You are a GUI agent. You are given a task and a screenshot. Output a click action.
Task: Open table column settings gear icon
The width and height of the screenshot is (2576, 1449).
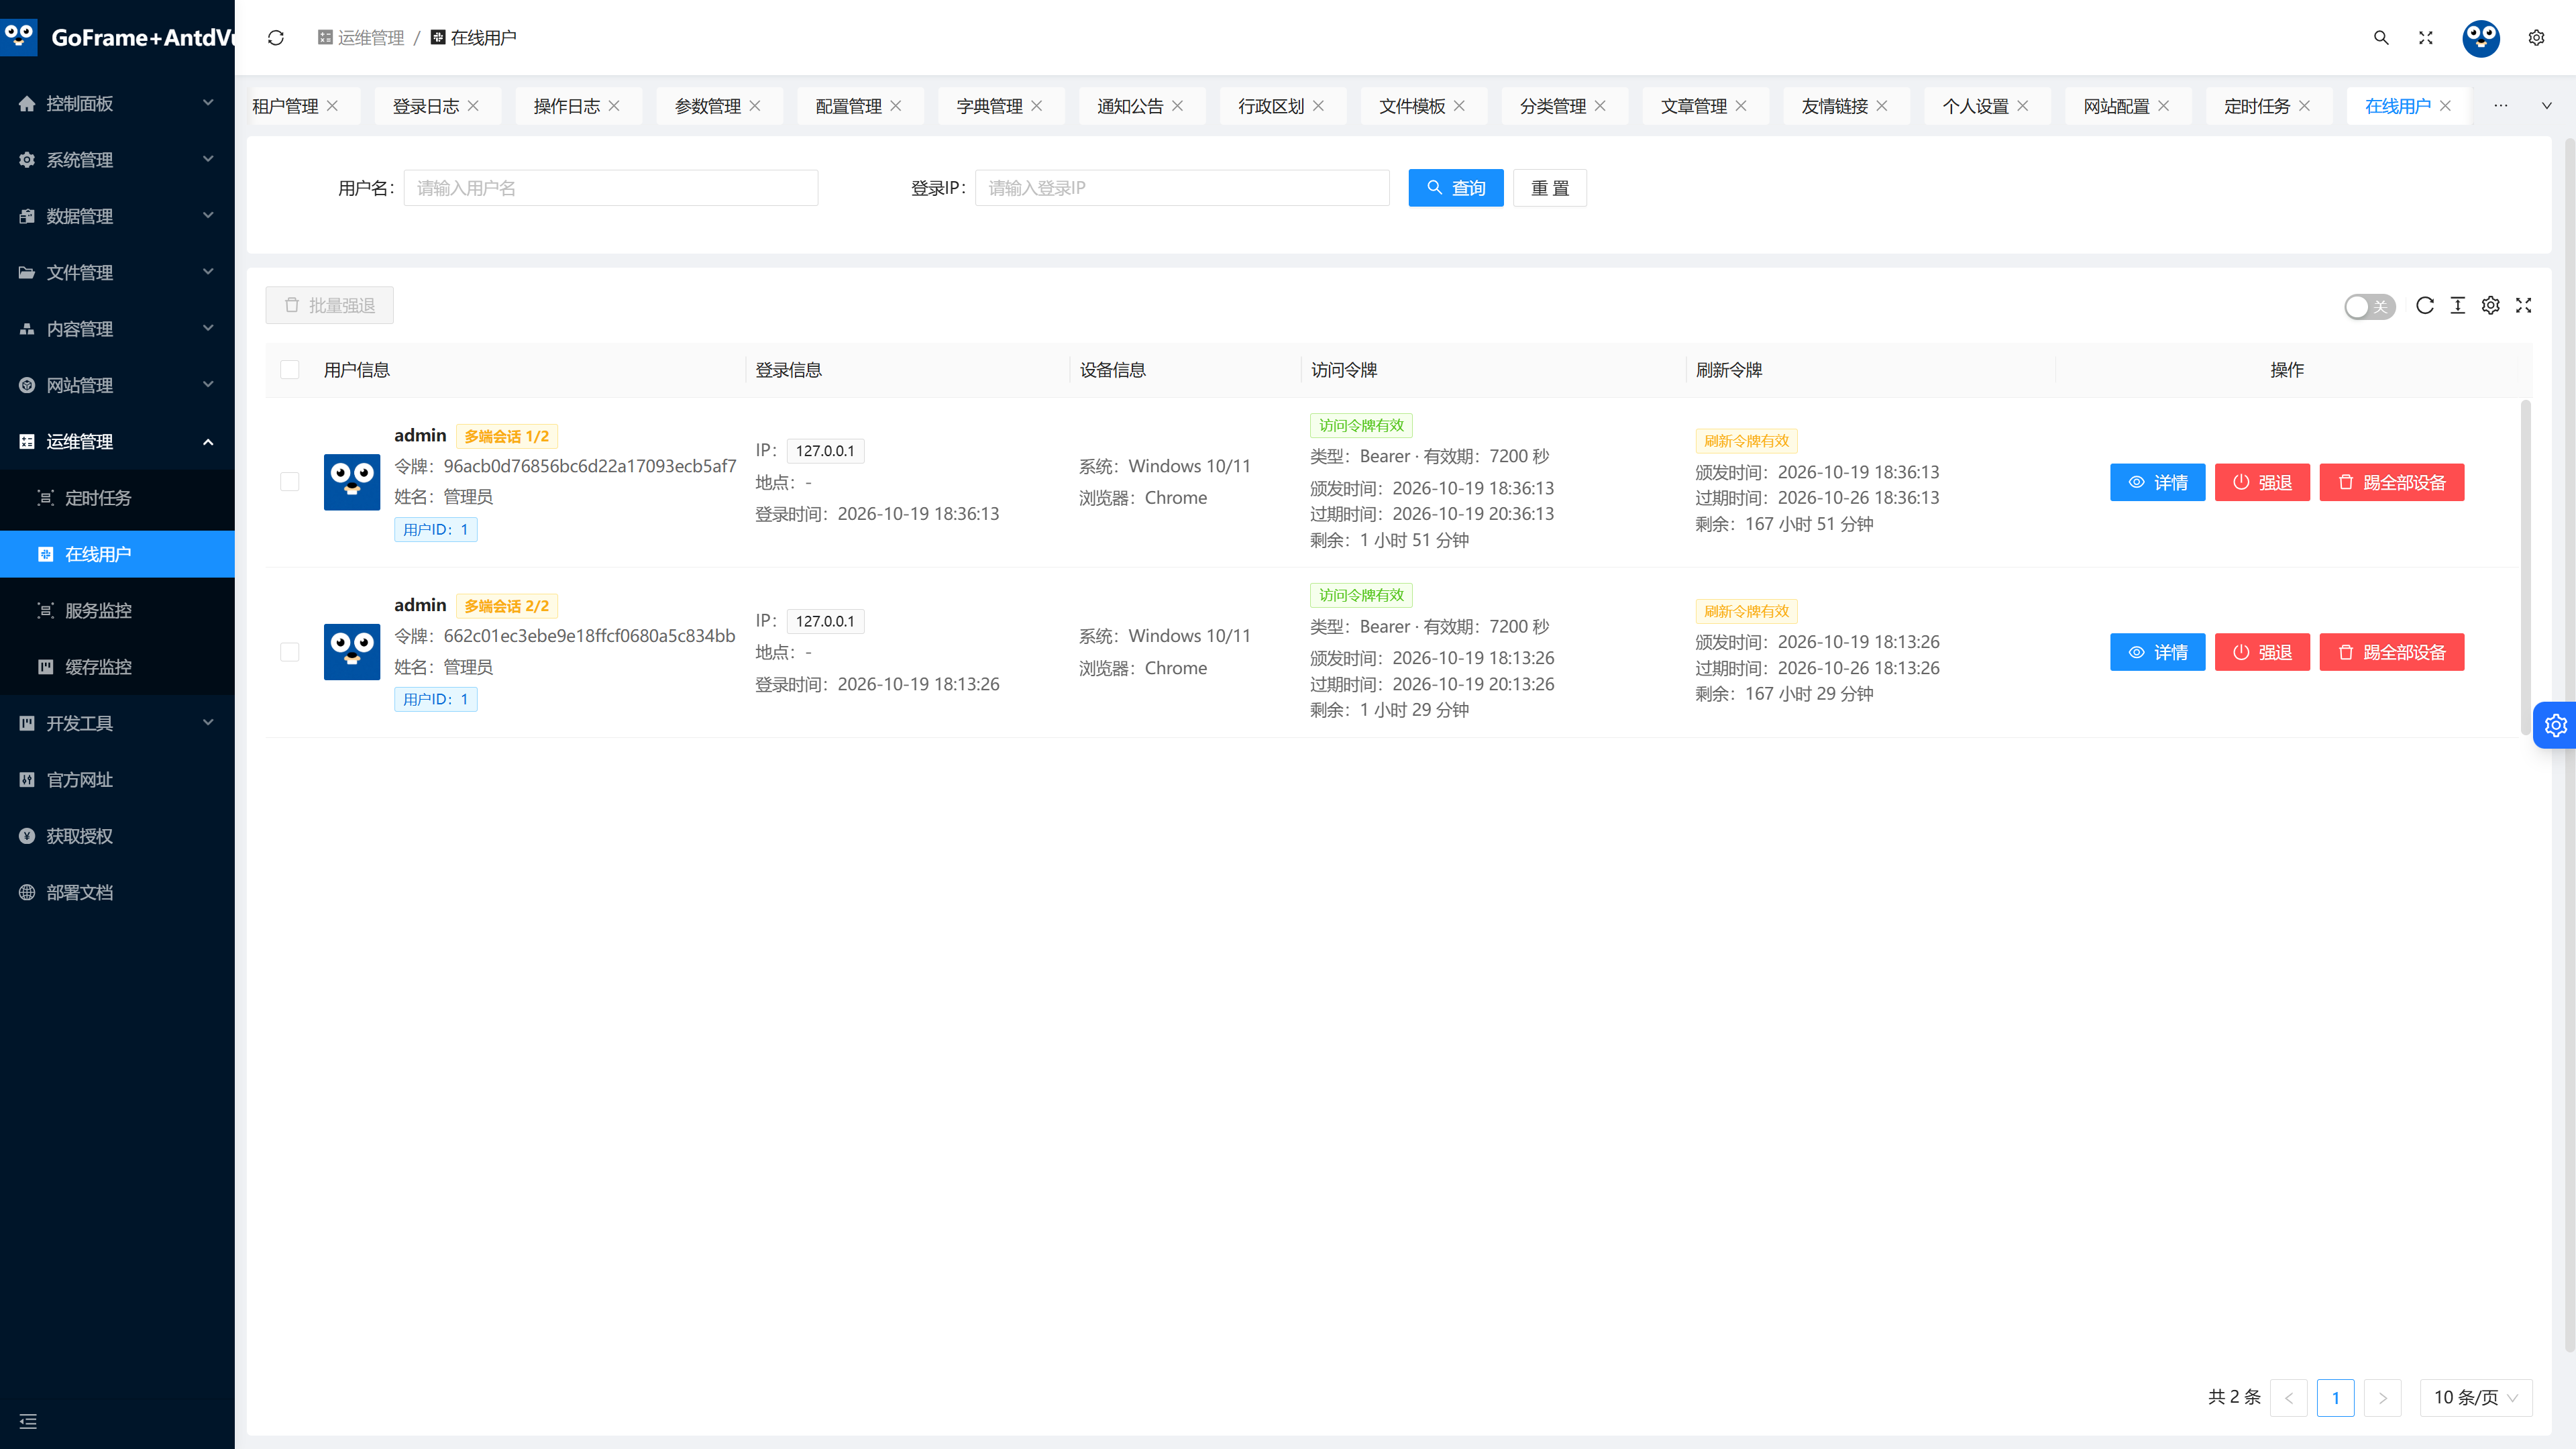[x=2491, y=306]
